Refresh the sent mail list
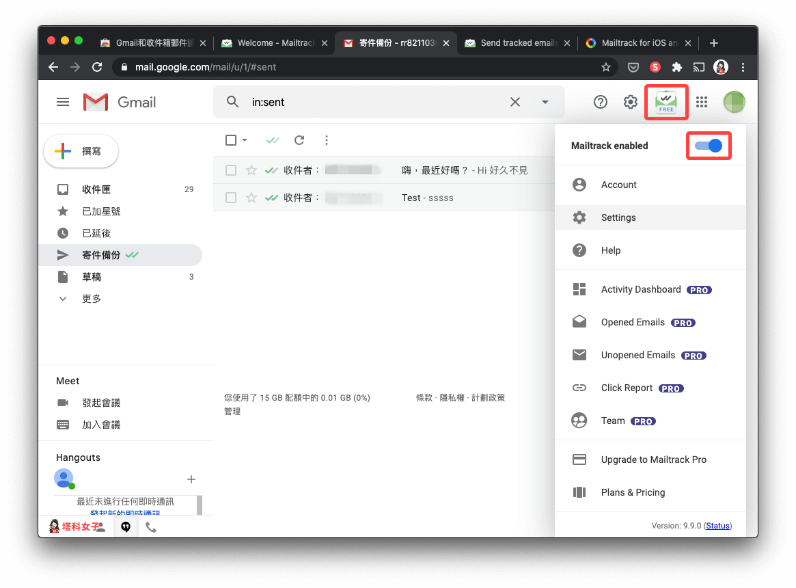 (299, 139)
